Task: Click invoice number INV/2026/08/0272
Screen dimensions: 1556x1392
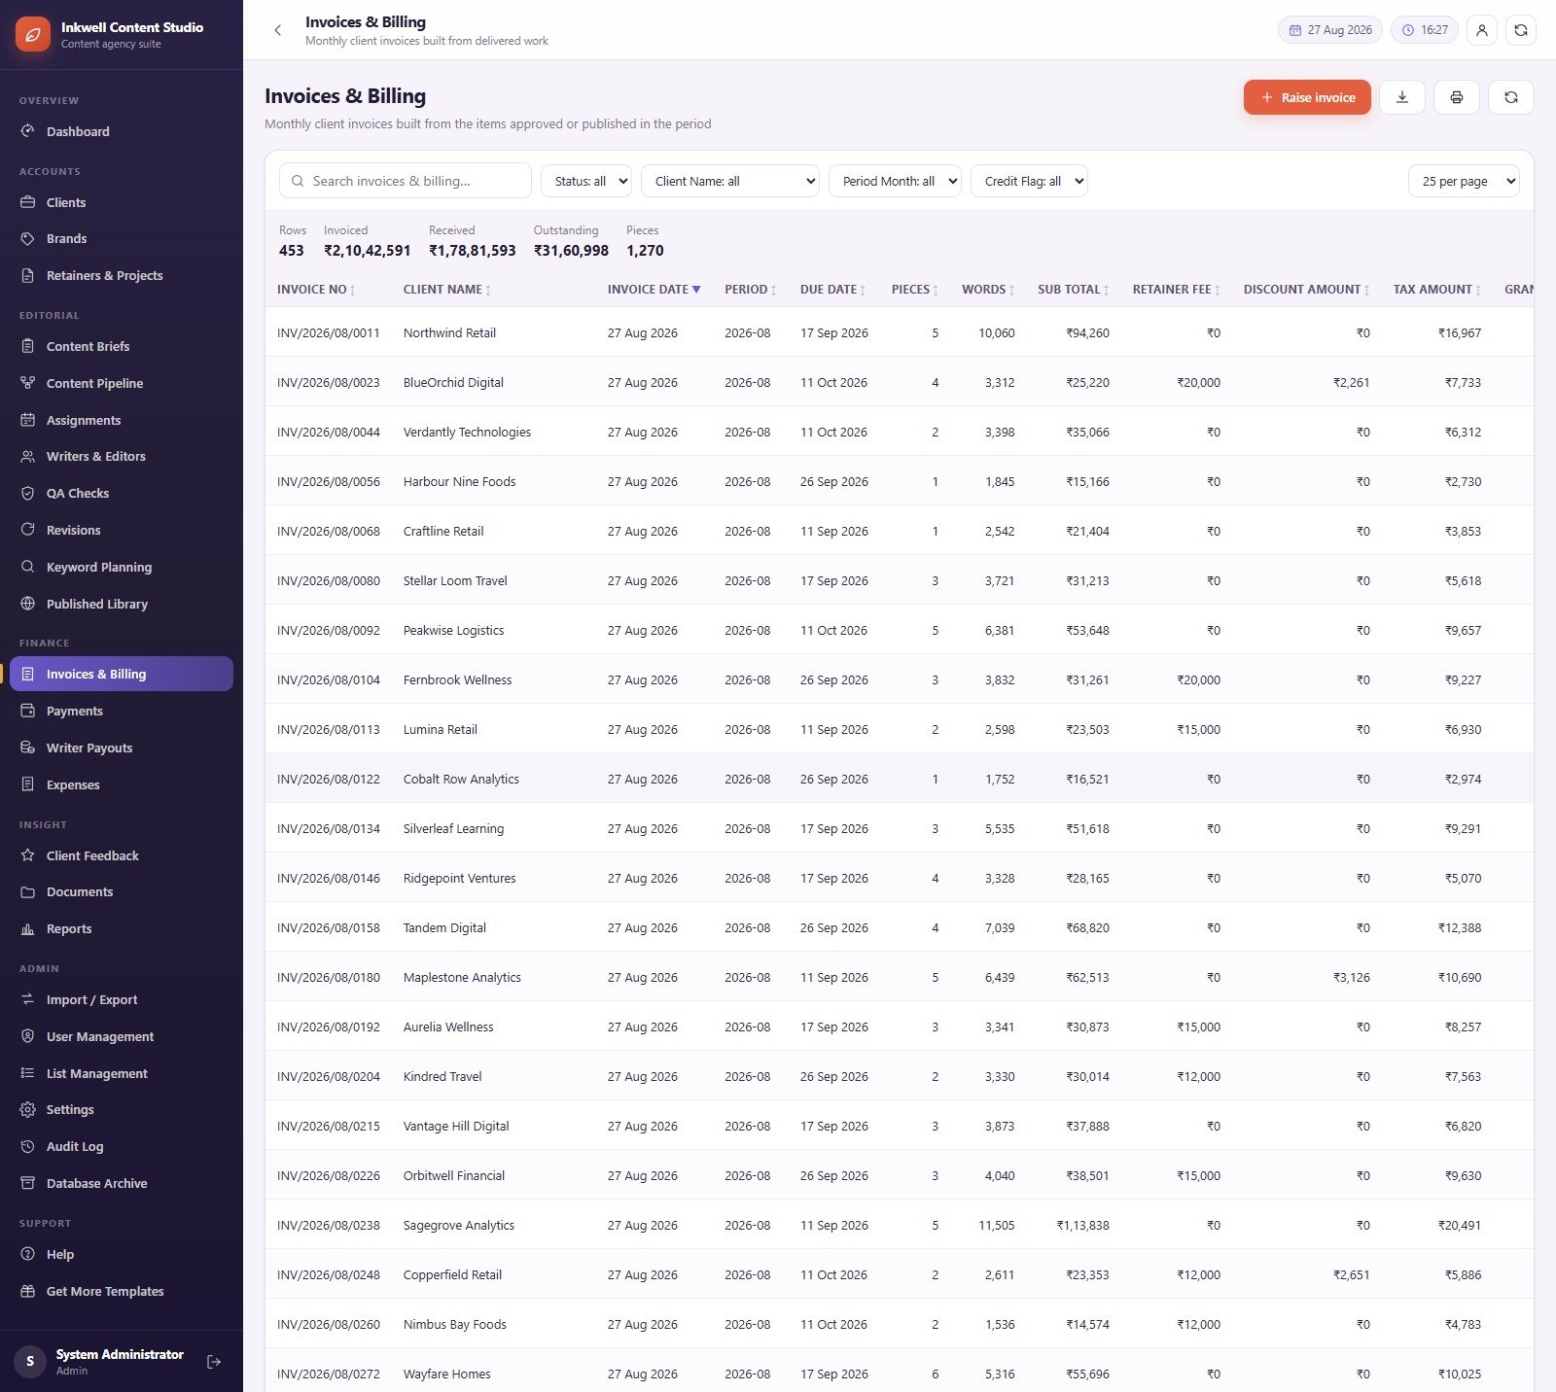Action: [329, 1374]
